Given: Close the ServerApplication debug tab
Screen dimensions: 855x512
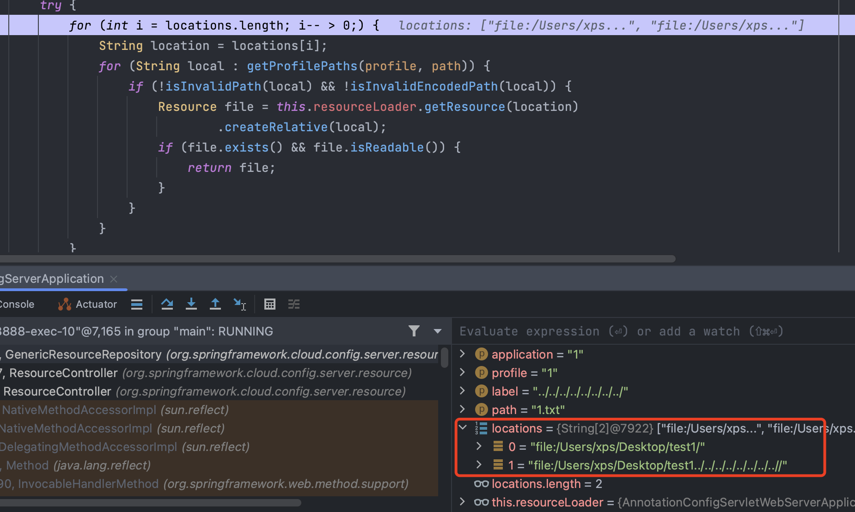Looking at the screenshot, I should [114, 279].
